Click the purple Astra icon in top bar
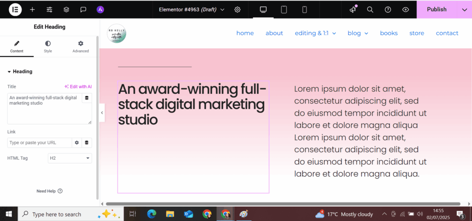The height and width of the screenshot is (221, 472). (100, 10)
